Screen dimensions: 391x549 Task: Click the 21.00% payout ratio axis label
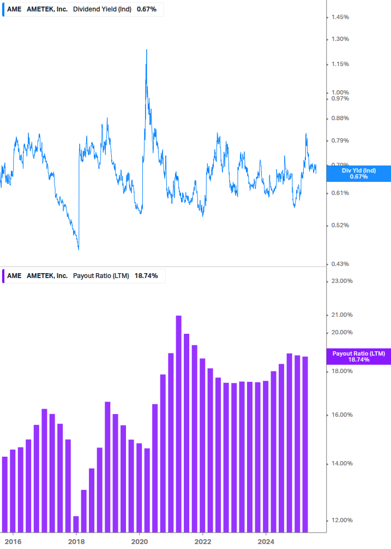coord(342,315)
